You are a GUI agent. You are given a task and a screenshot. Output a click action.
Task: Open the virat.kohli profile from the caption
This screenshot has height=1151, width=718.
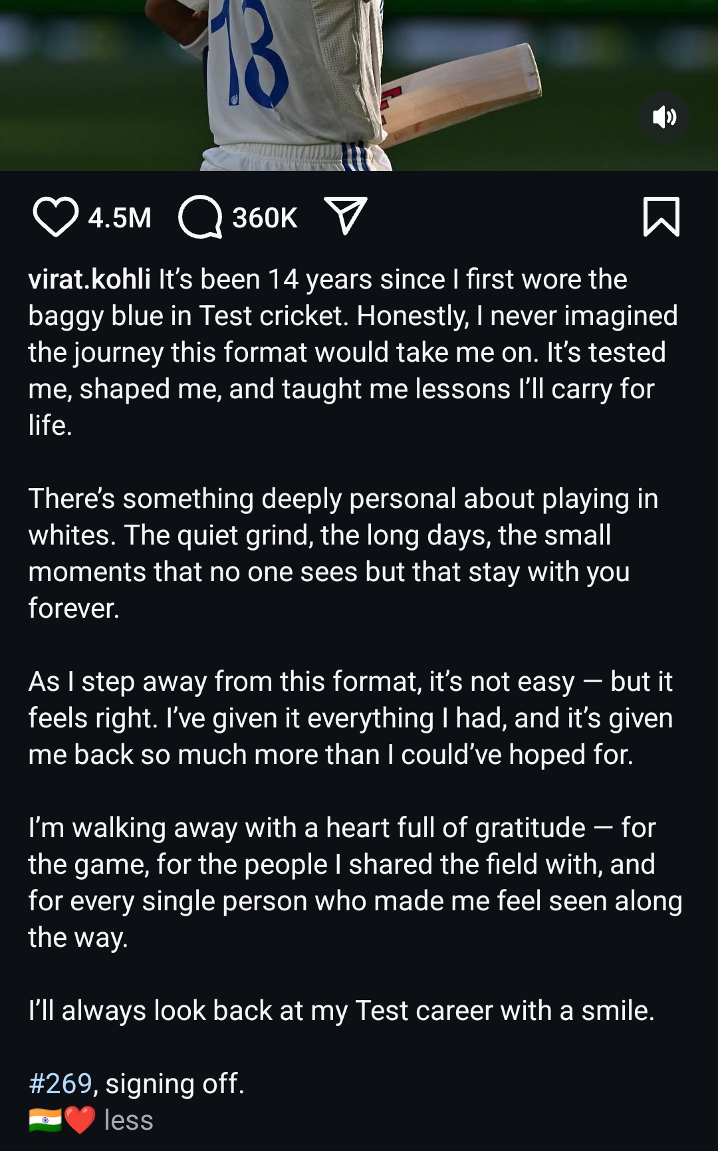click(90, 280)
